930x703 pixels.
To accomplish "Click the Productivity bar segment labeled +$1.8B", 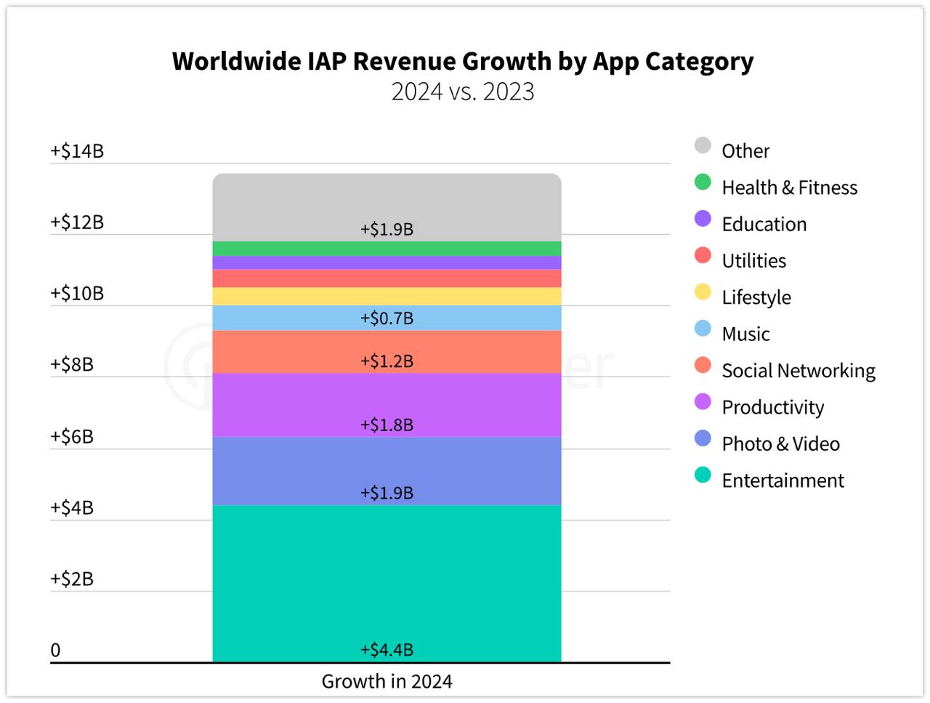I will [x=387, y=403].
